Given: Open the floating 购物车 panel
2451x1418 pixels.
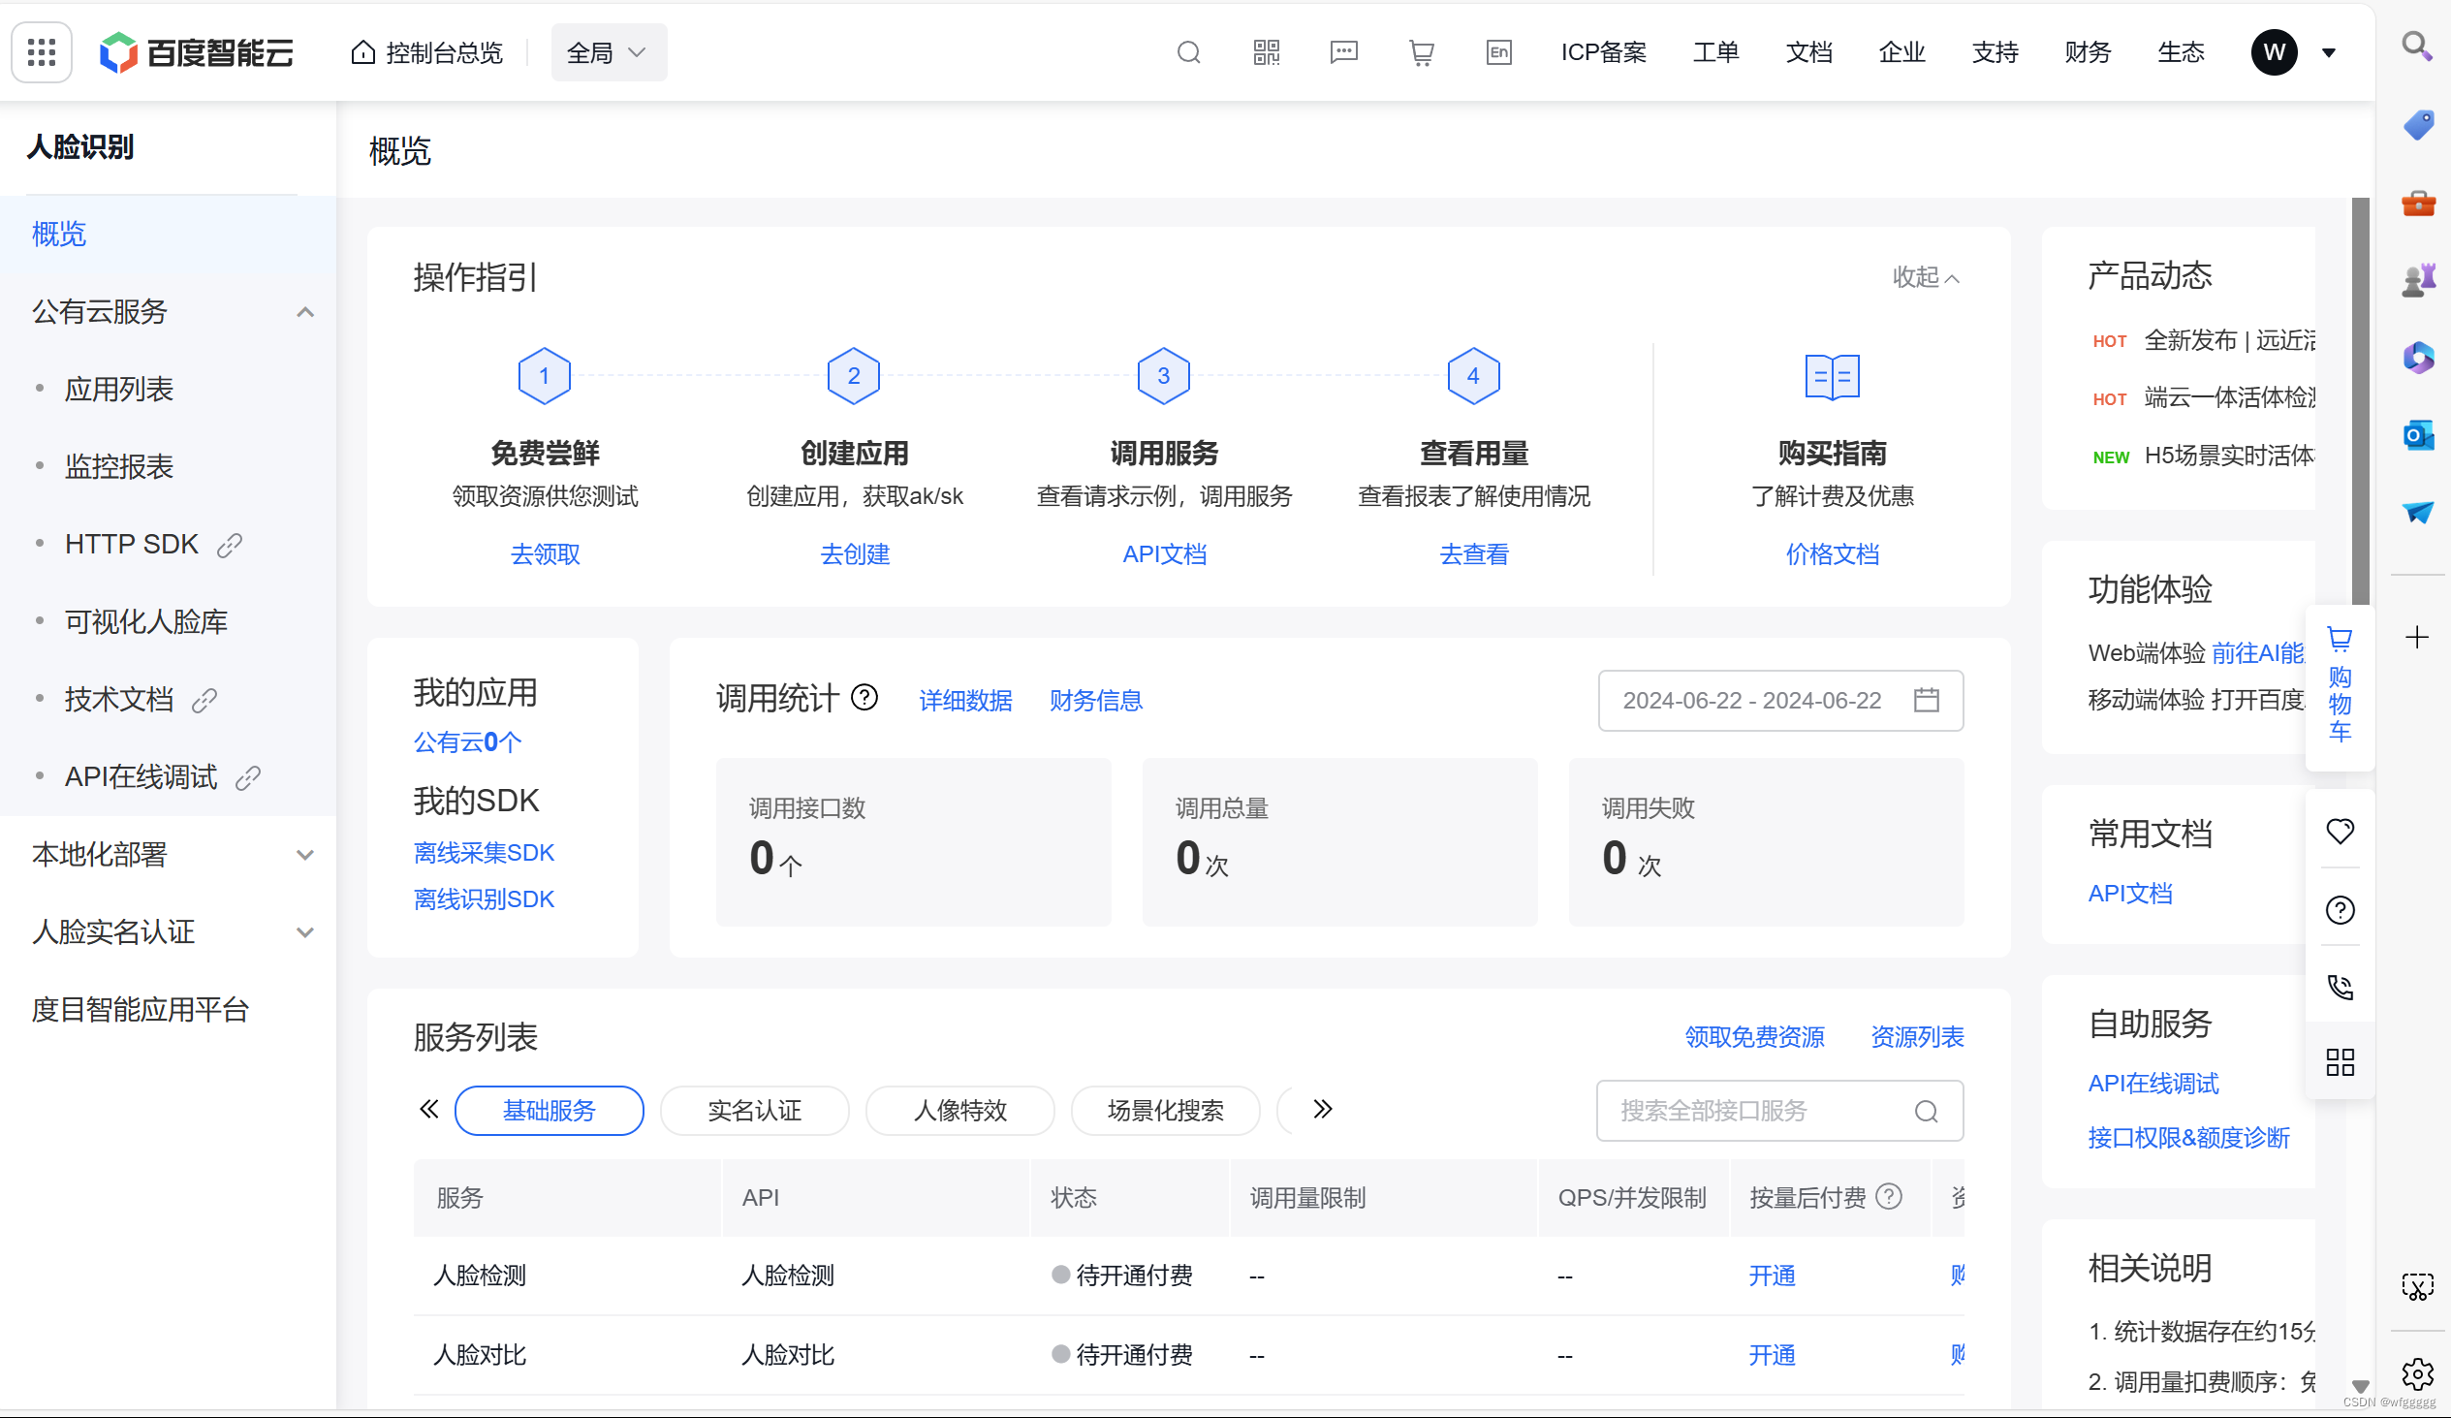Looking at the screenshot, I should coord(2340,685).
